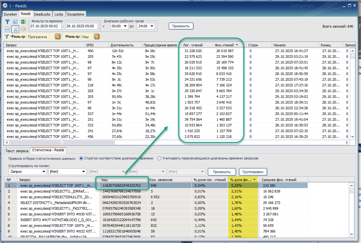
Task: Remove the Хеш filter with orange X
Action: point(97,37)
